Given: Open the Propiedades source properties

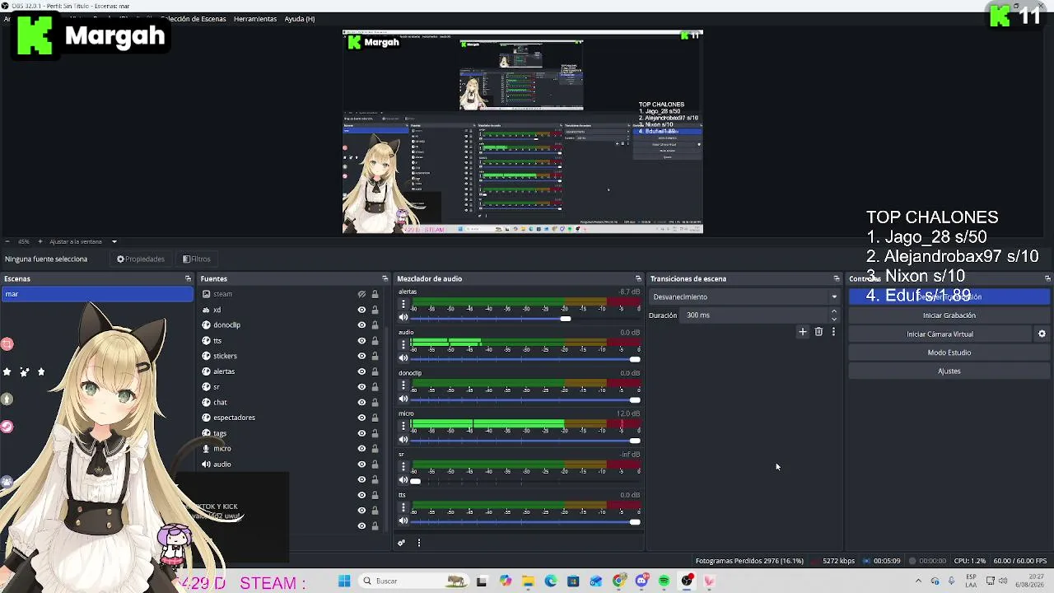Looking at the screenshot, I should [141, 259].
